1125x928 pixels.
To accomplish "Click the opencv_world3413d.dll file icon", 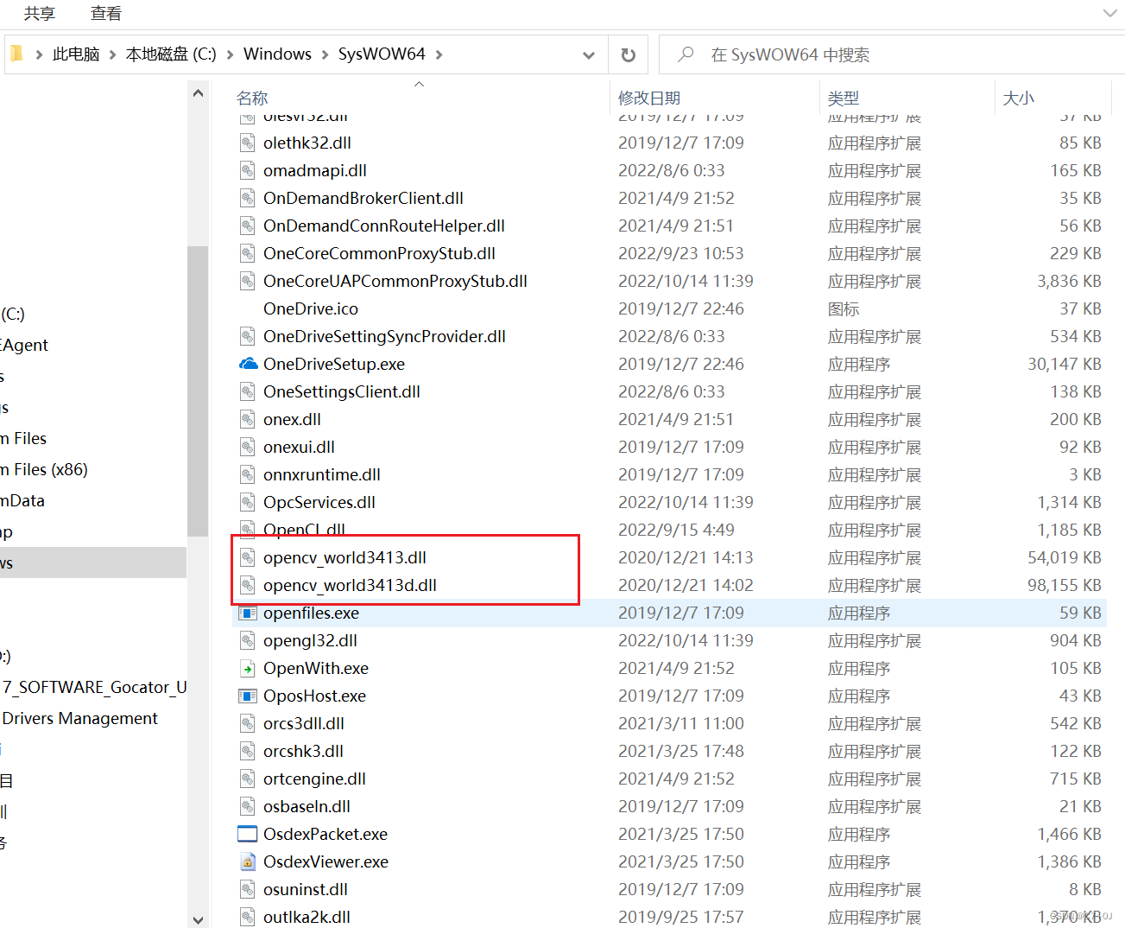I will pyautogui.click(x=248, y=585).
